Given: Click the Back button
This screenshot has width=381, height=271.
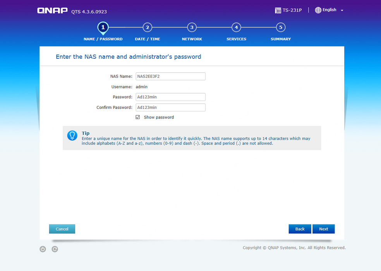Looking at the screenshot, I should tap(300, 229).
